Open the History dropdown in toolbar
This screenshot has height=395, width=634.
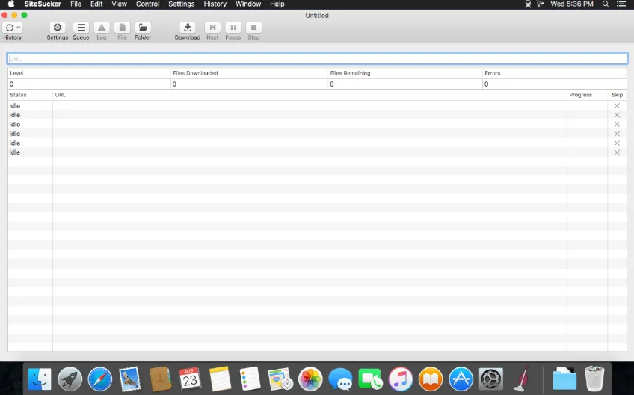[12, 28]
